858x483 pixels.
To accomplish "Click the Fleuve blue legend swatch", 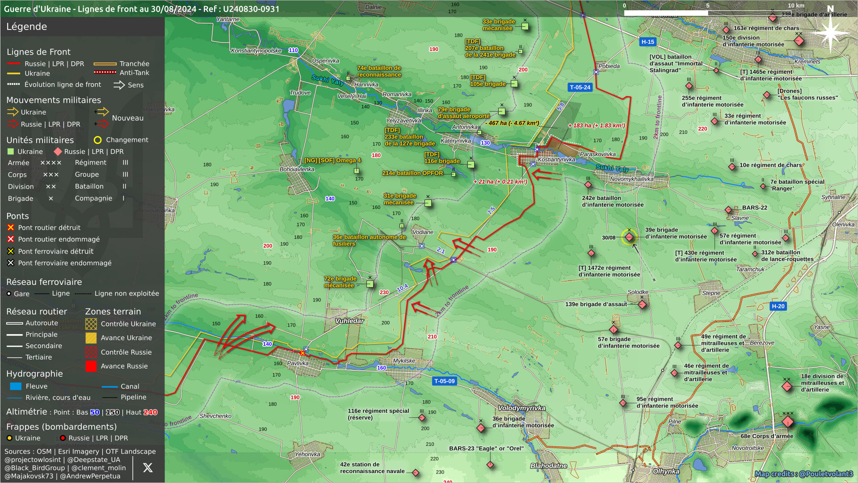I will point(16,386).
